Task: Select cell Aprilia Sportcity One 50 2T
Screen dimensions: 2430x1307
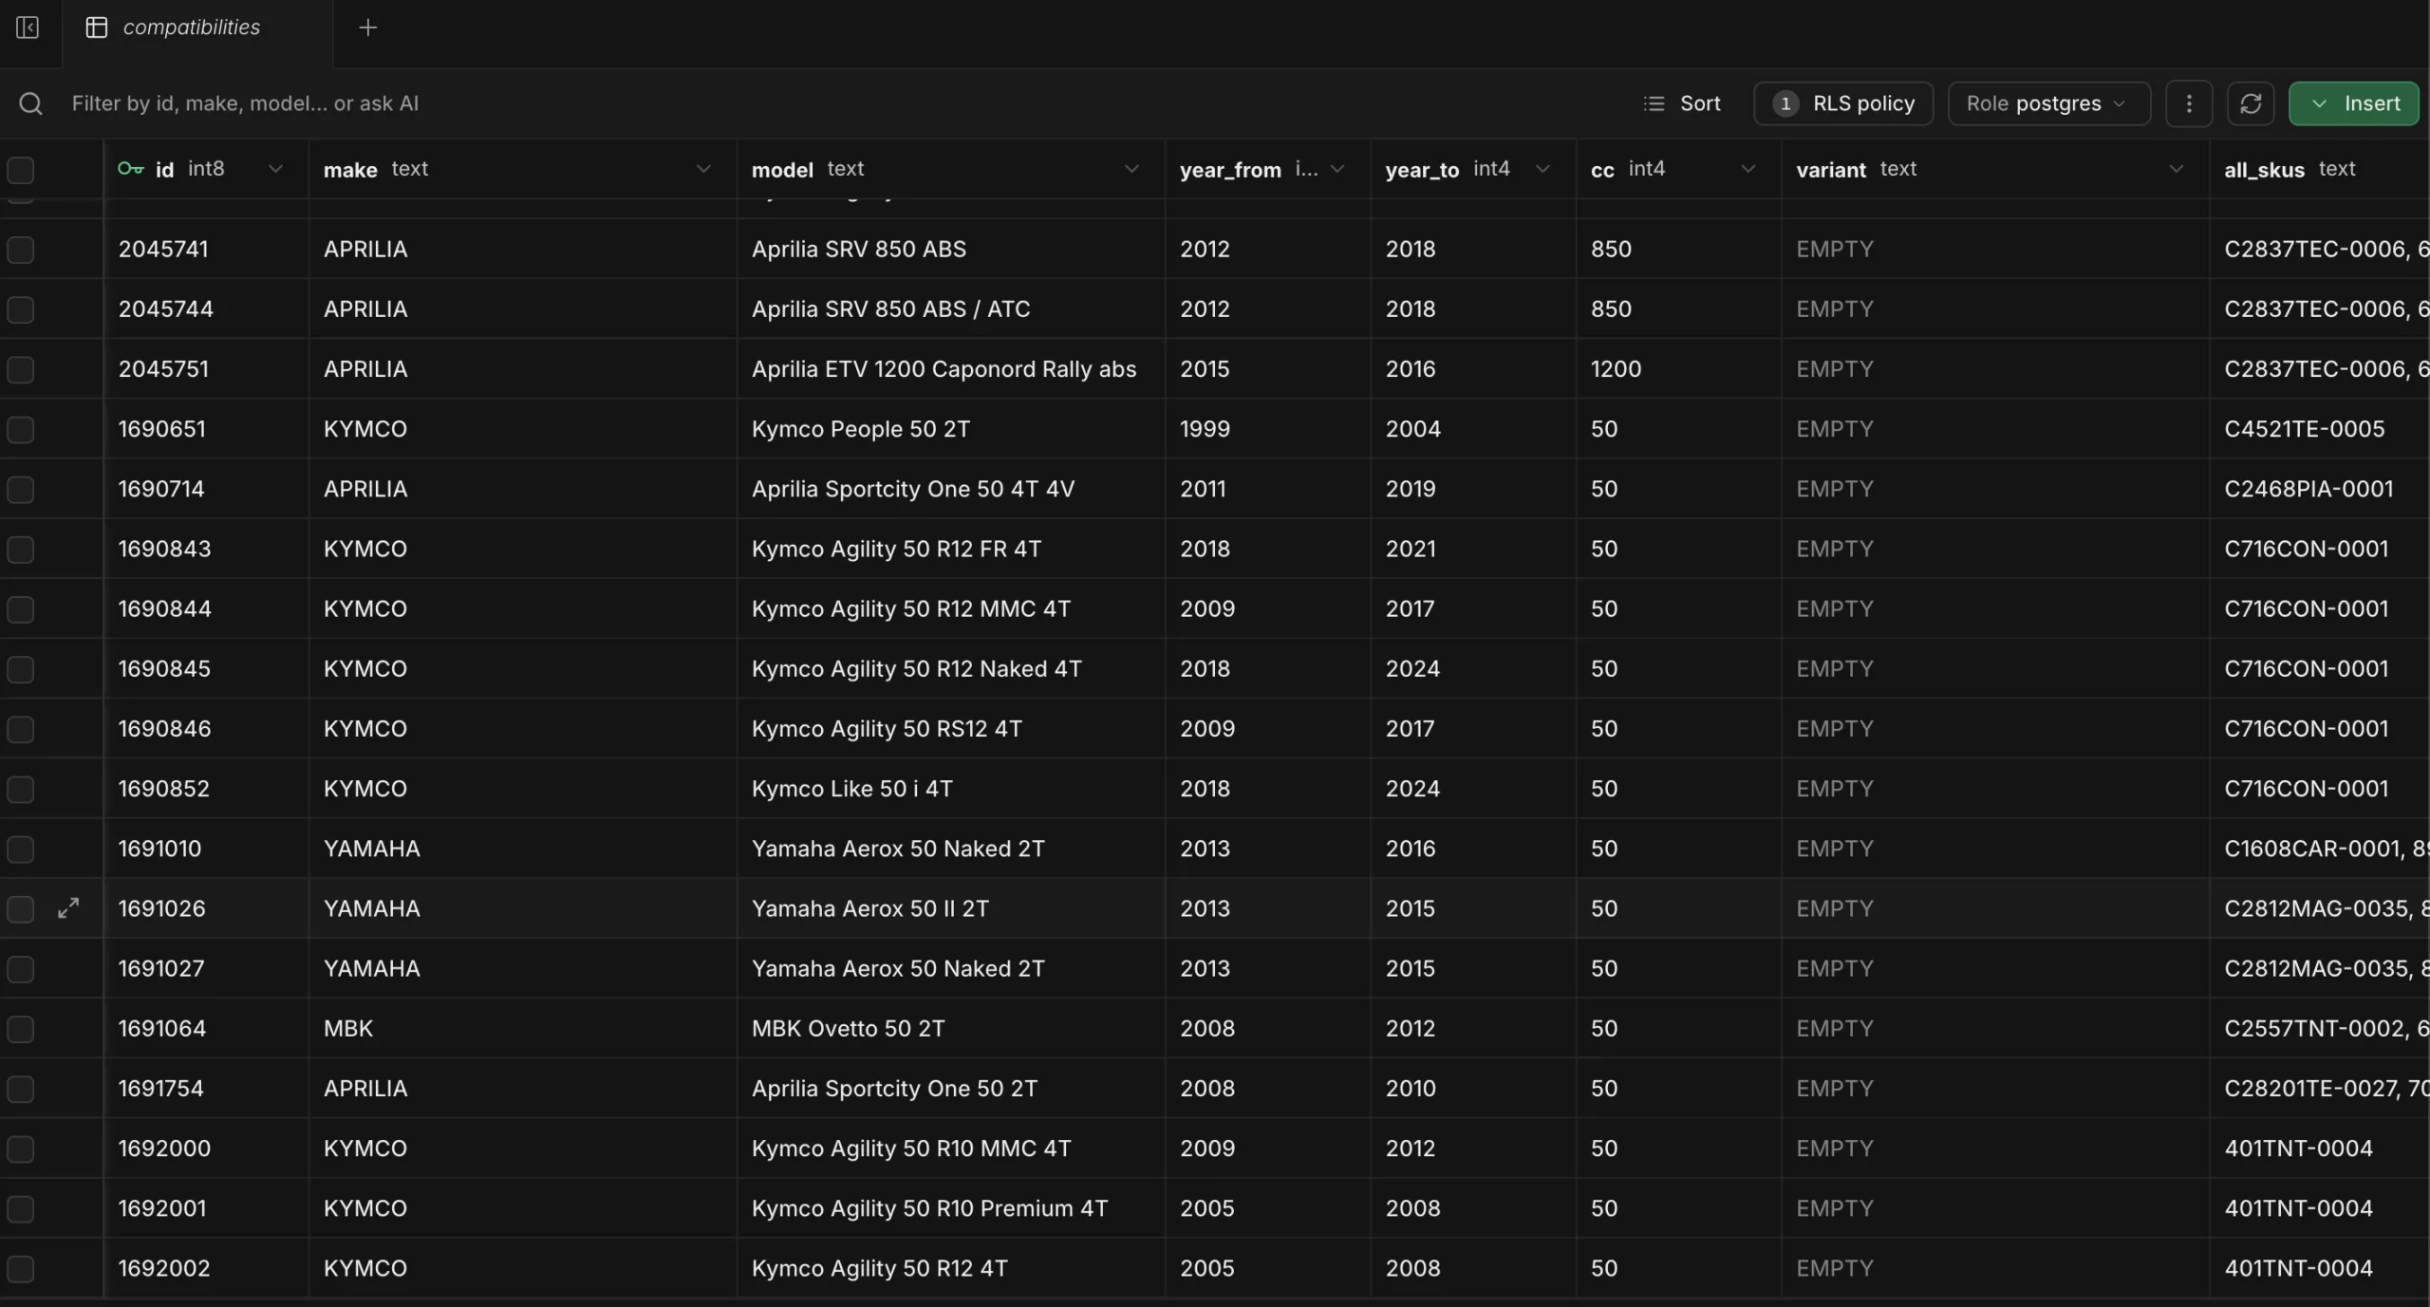Action: tap(951, 1088)
